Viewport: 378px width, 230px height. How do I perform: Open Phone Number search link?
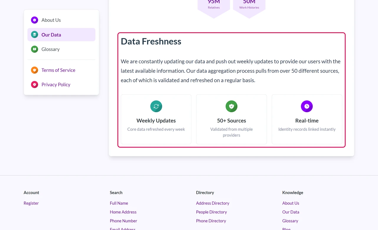point(123,221)
